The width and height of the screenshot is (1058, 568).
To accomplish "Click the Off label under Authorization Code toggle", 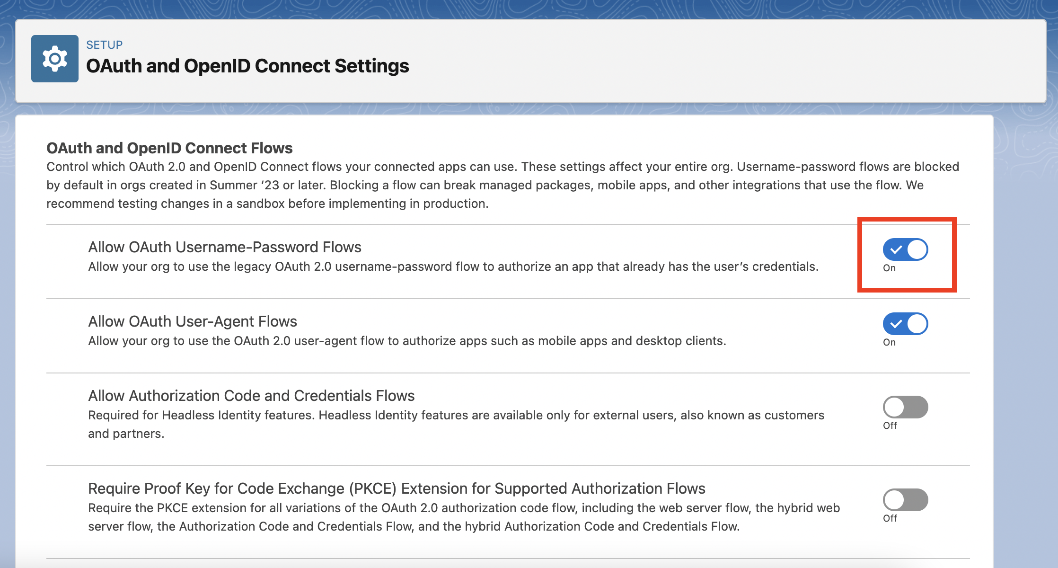I will coord(890,426).
